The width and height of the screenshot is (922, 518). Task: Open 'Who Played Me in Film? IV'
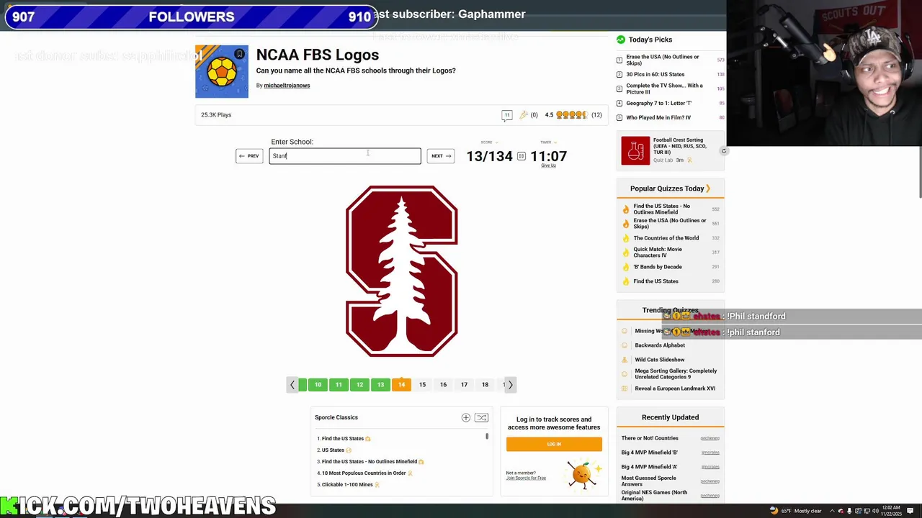pos(658,118)
